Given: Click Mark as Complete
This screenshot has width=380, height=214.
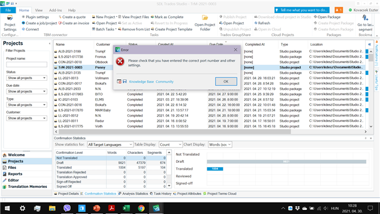Looking at the screenshot, I should click(x=167, y=17).
